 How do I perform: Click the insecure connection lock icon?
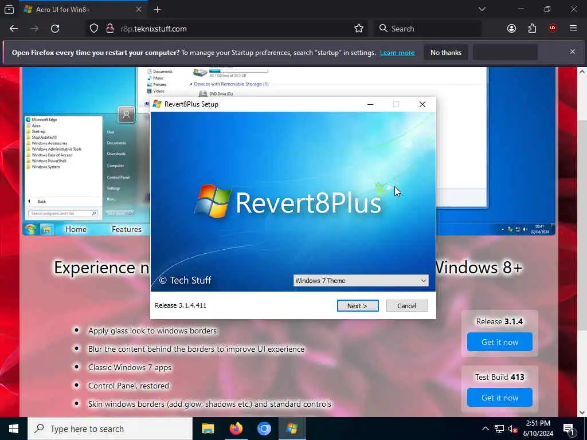pos(109,29)
